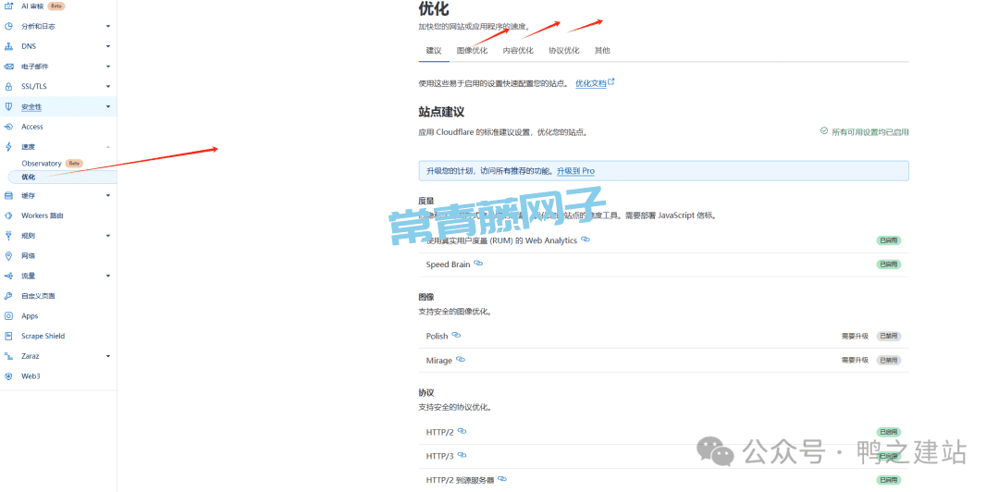Click the Zaraz icon in sidebar
The height and width of the screenshot is (492, 999).
pyautogui.click(x=8, y=356)
